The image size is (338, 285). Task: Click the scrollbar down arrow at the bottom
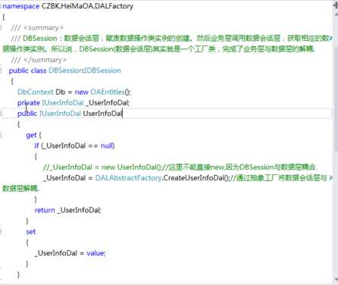click(336, 280)
